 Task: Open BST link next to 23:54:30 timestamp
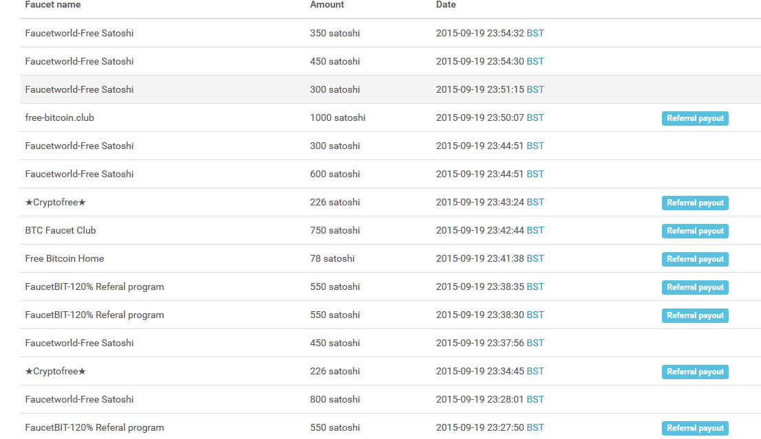(535, 61)
